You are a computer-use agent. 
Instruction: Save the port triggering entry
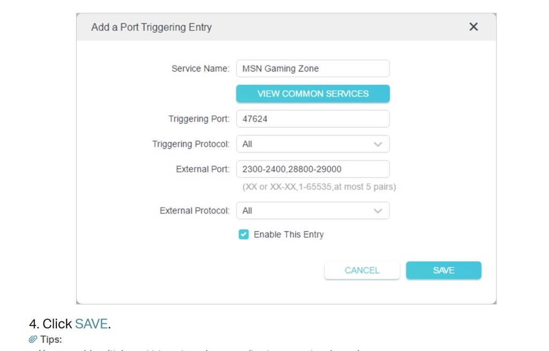(443, 270)
